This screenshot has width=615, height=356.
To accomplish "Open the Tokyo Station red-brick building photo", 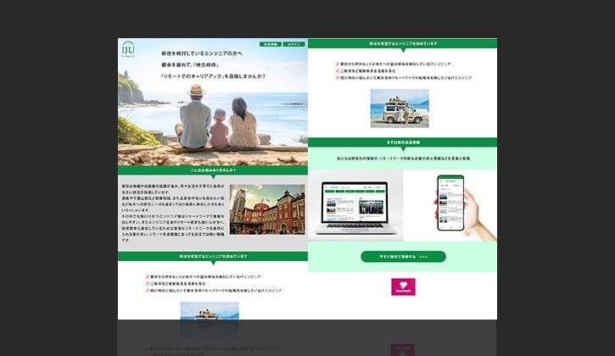I will click(267, 209).
